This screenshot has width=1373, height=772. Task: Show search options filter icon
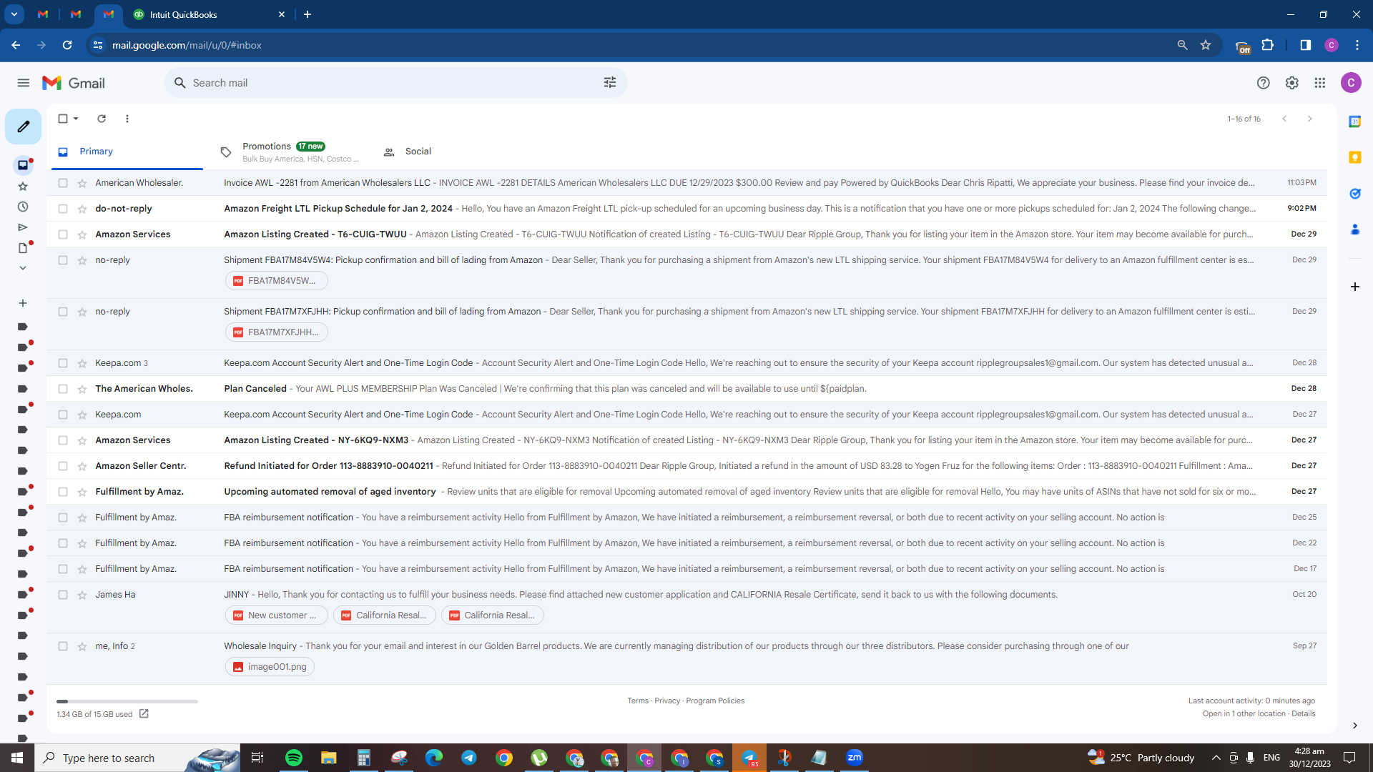[x=610, y=83]
